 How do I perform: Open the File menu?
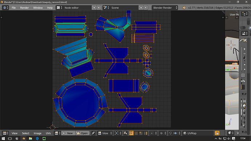(x=14, y=8)
